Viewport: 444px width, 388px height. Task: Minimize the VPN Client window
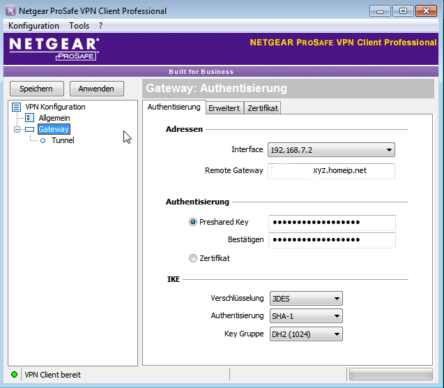(380, 11)
